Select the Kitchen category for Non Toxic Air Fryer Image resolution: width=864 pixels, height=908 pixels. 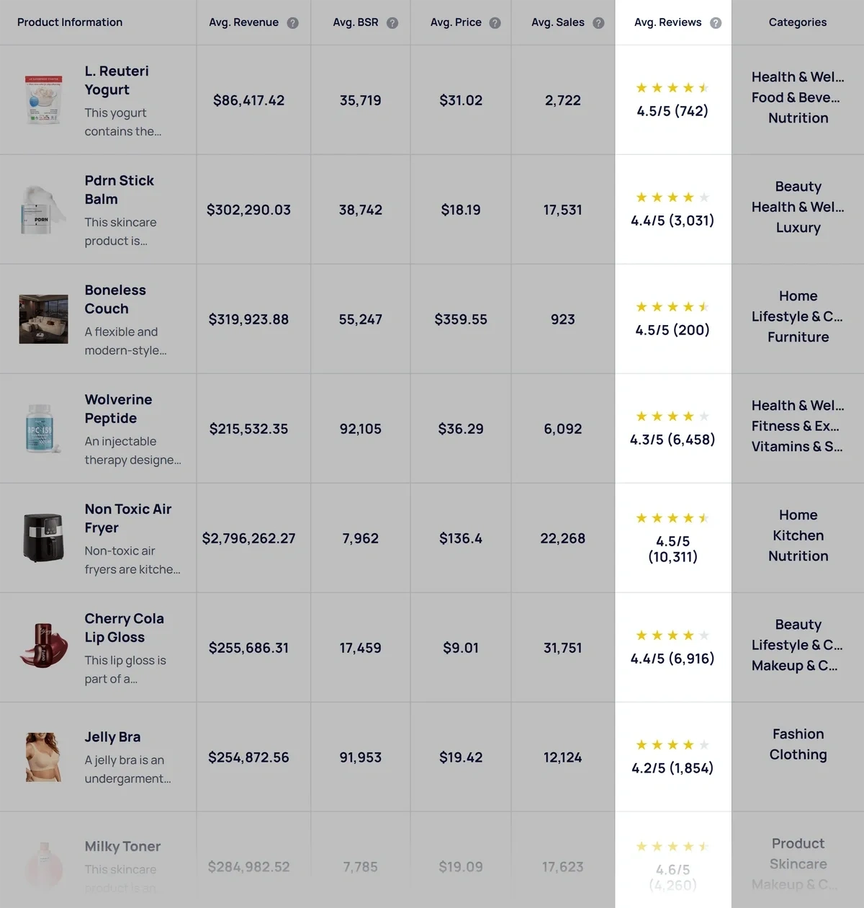coord(798,535)
